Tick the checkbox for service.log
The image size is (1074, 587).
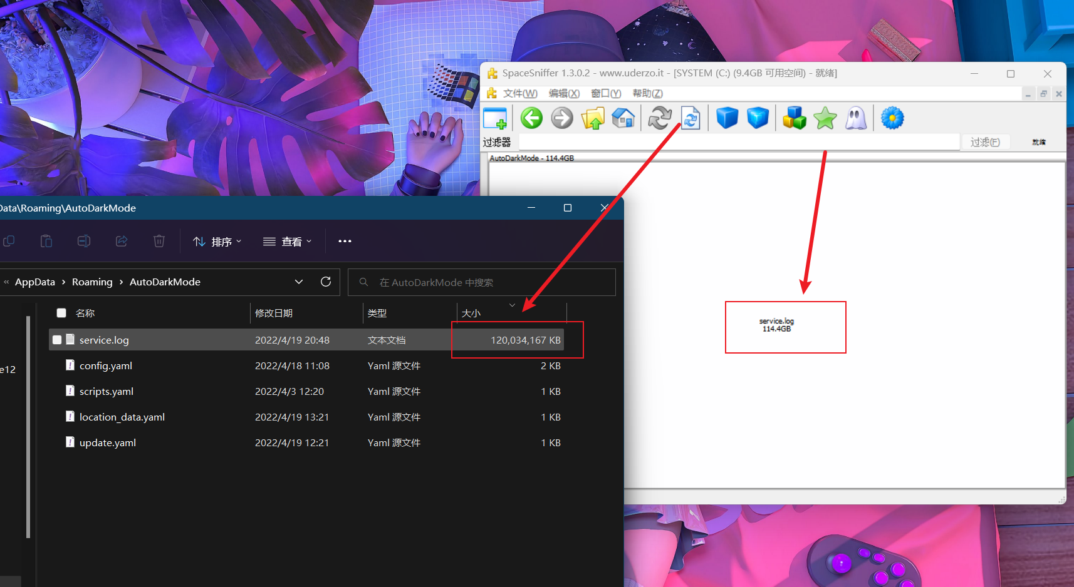pyautogui.click(x=57, y=340)
